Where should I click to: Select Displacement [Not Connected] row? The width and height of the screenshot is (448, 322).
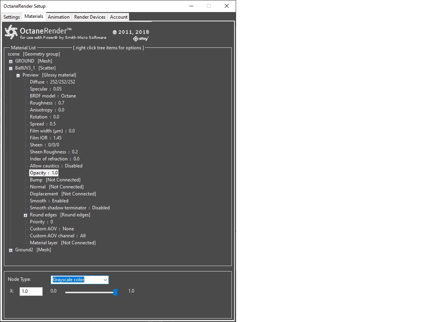tap(63, 194)
